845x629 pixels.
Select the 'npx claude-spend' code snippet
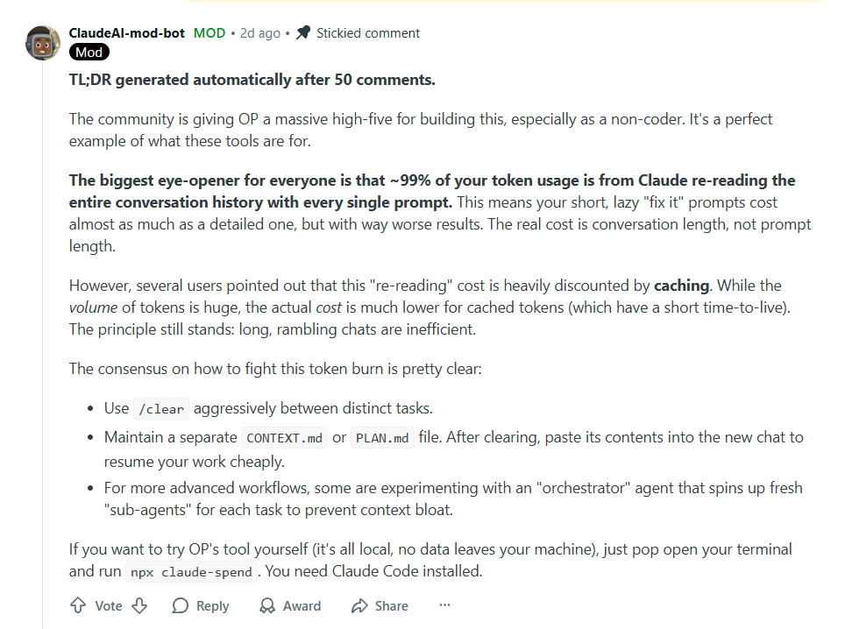191,572
